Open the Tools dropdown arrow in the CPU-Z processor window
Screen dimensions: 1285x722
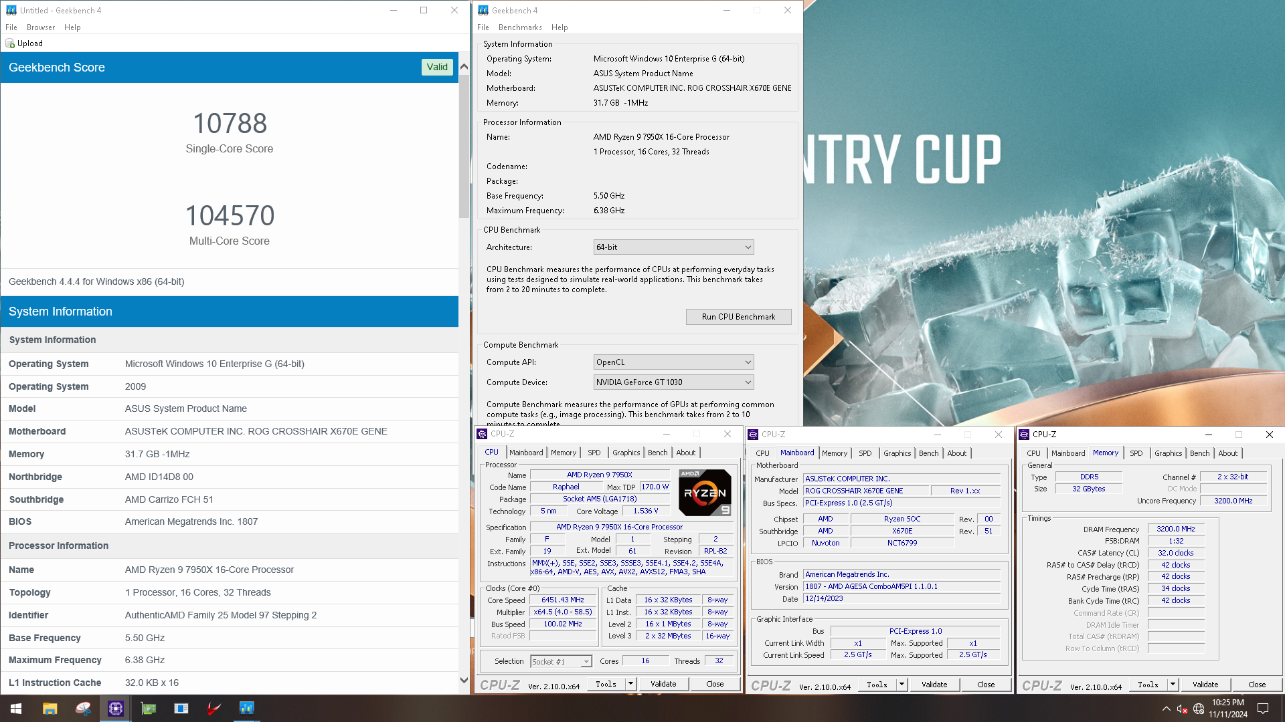click(x=630, y=684)
